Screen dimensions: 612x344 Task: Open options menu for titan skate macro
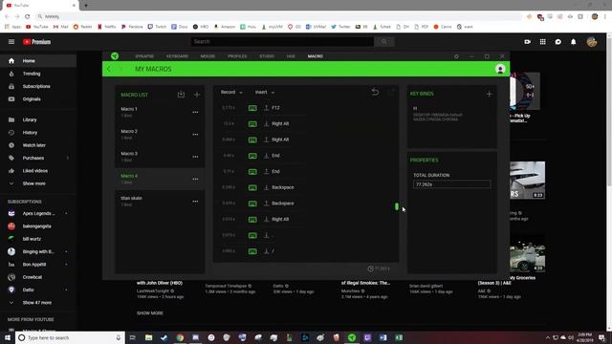click(x=195, y=202)
